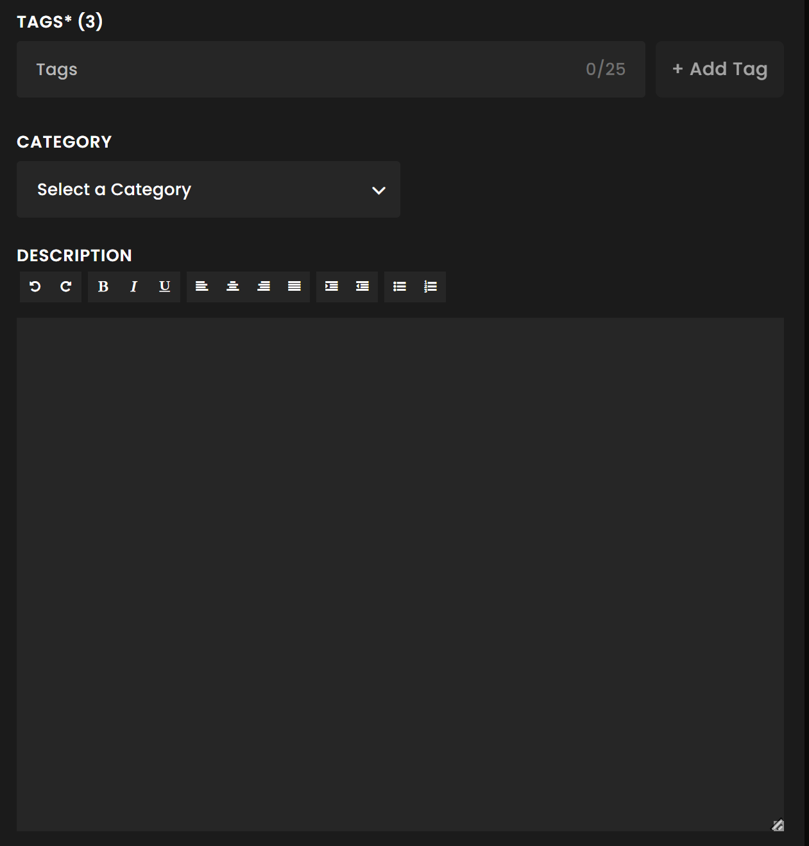Justify the description text
The height and width of the screenshot is (846, 809).
pos(294,286)
